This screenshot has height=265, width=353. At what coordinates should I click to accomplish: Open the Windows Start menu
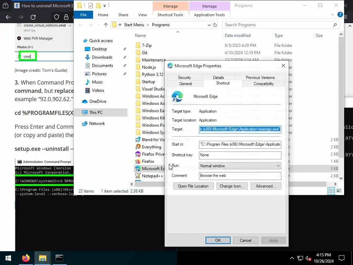coord(8,258)
